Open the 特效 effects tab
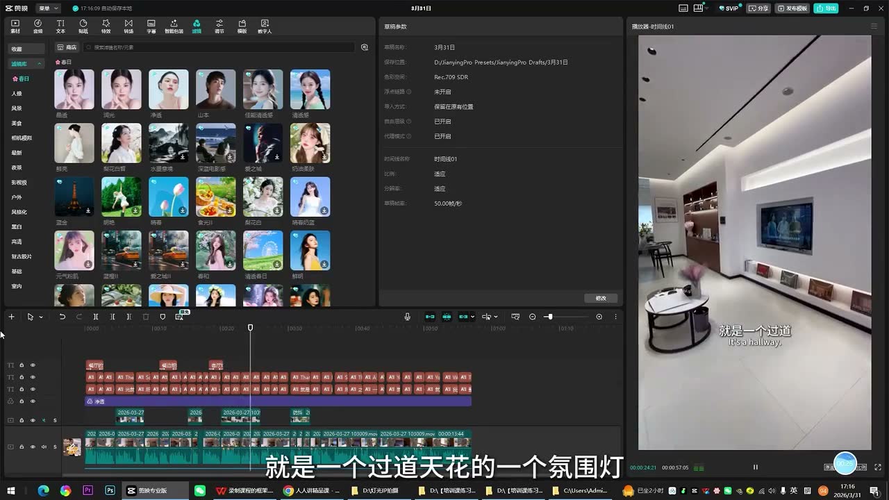889x500 pixels. pos(106,26)
